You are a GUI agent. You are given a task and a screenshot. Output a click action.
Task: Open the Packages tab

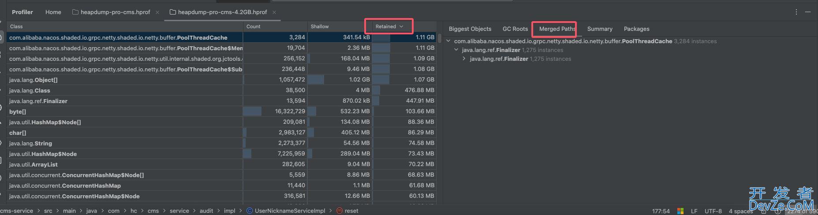point(636,29)
